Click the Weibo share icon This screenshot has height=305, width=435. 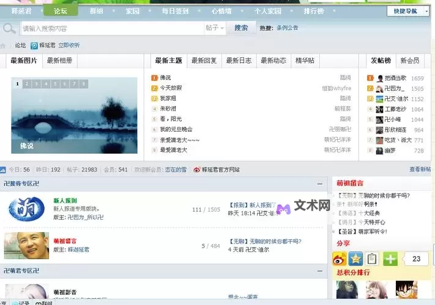pyautogui.click(x=340, y=259)
